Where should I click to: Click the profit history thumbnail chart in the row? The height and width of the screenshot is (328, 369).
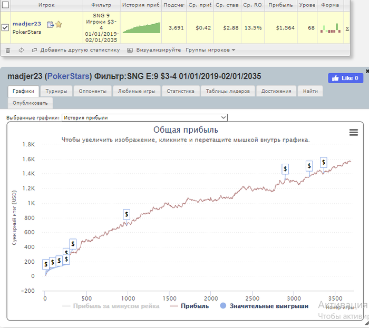click(x=141, y=28)
